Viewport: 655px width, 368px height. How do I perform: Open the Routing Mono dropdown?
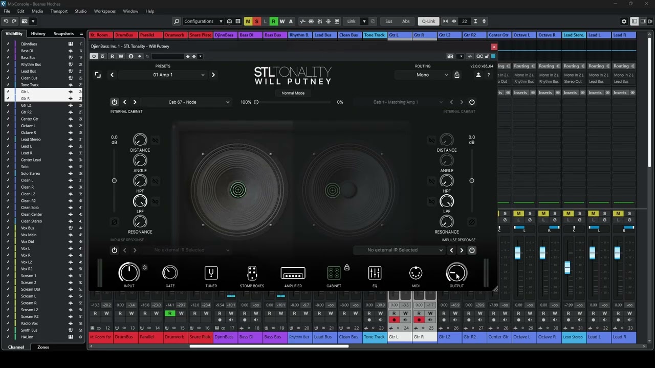click(x=423, y=75)
